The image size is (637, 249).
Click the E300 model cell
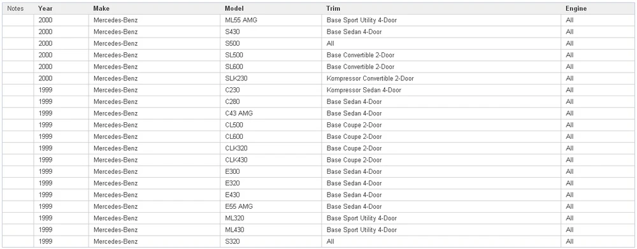pyautogui.click(x=271, y=172)
